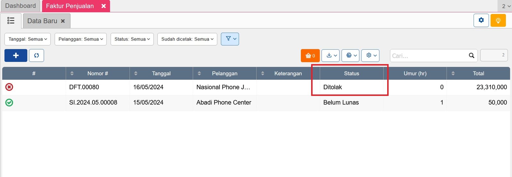Expand the Tanggal filter dropdown
Image resolution: width=512 pixels, height=177 pixels.
pyautogui.click(x=28, y=39)
